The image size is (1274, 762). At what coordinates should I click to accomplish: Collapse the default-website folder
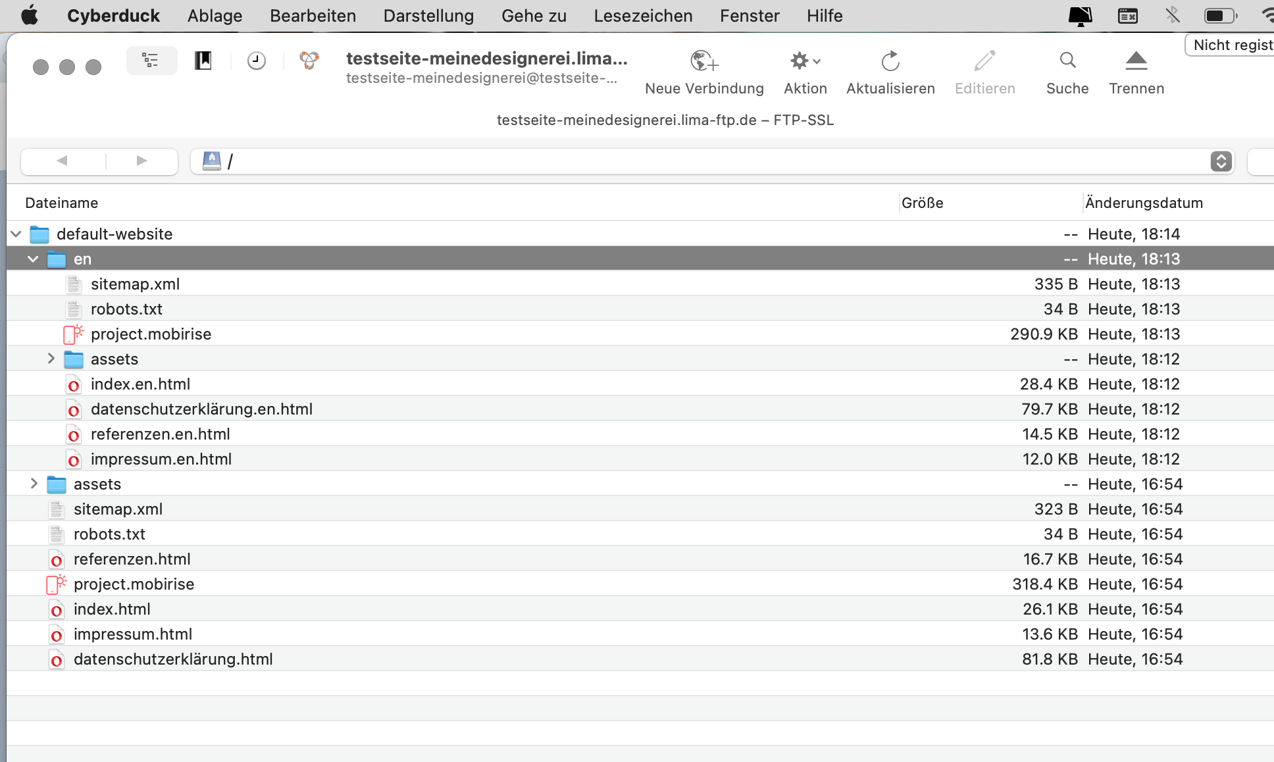coord(16,234)
